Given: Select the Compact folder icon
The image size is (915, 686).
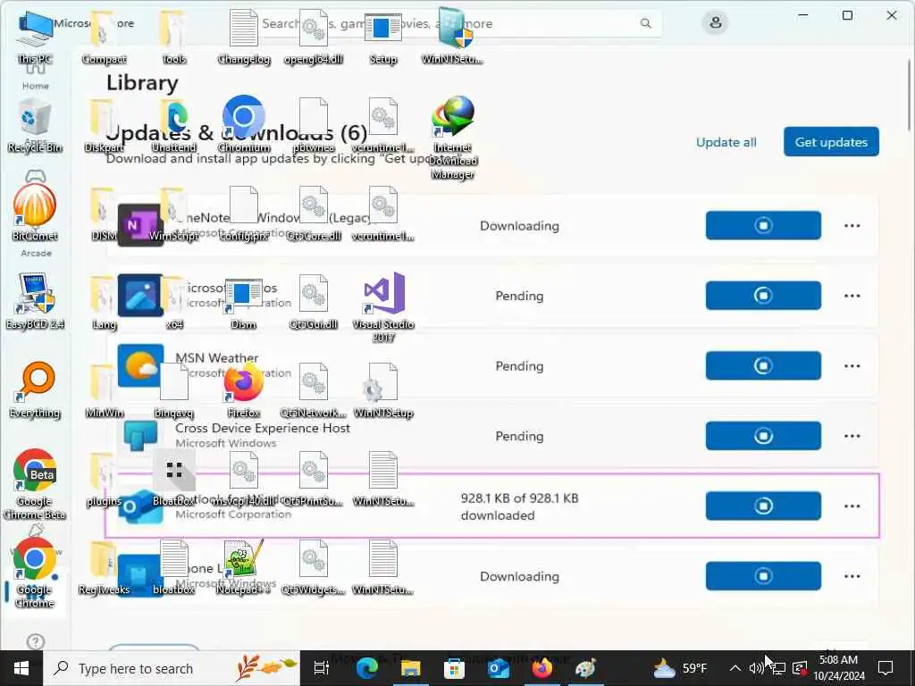Looking at the screenshot, I should pyautogui.click(x=104, y=36).
